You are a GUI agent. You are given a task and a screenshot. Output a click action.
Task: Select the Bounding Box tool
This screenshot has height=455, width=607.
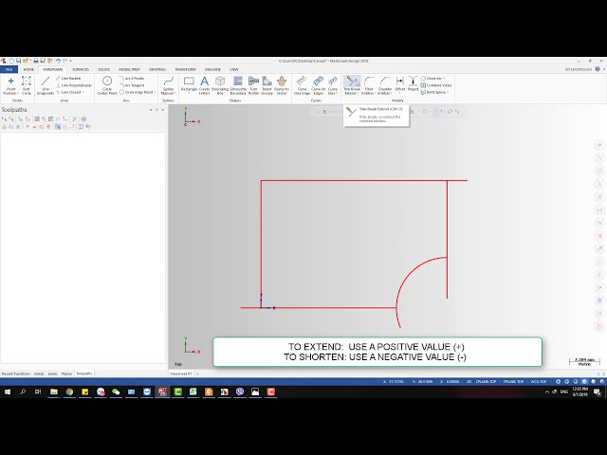pyautogui.click(x=220, y=85)
